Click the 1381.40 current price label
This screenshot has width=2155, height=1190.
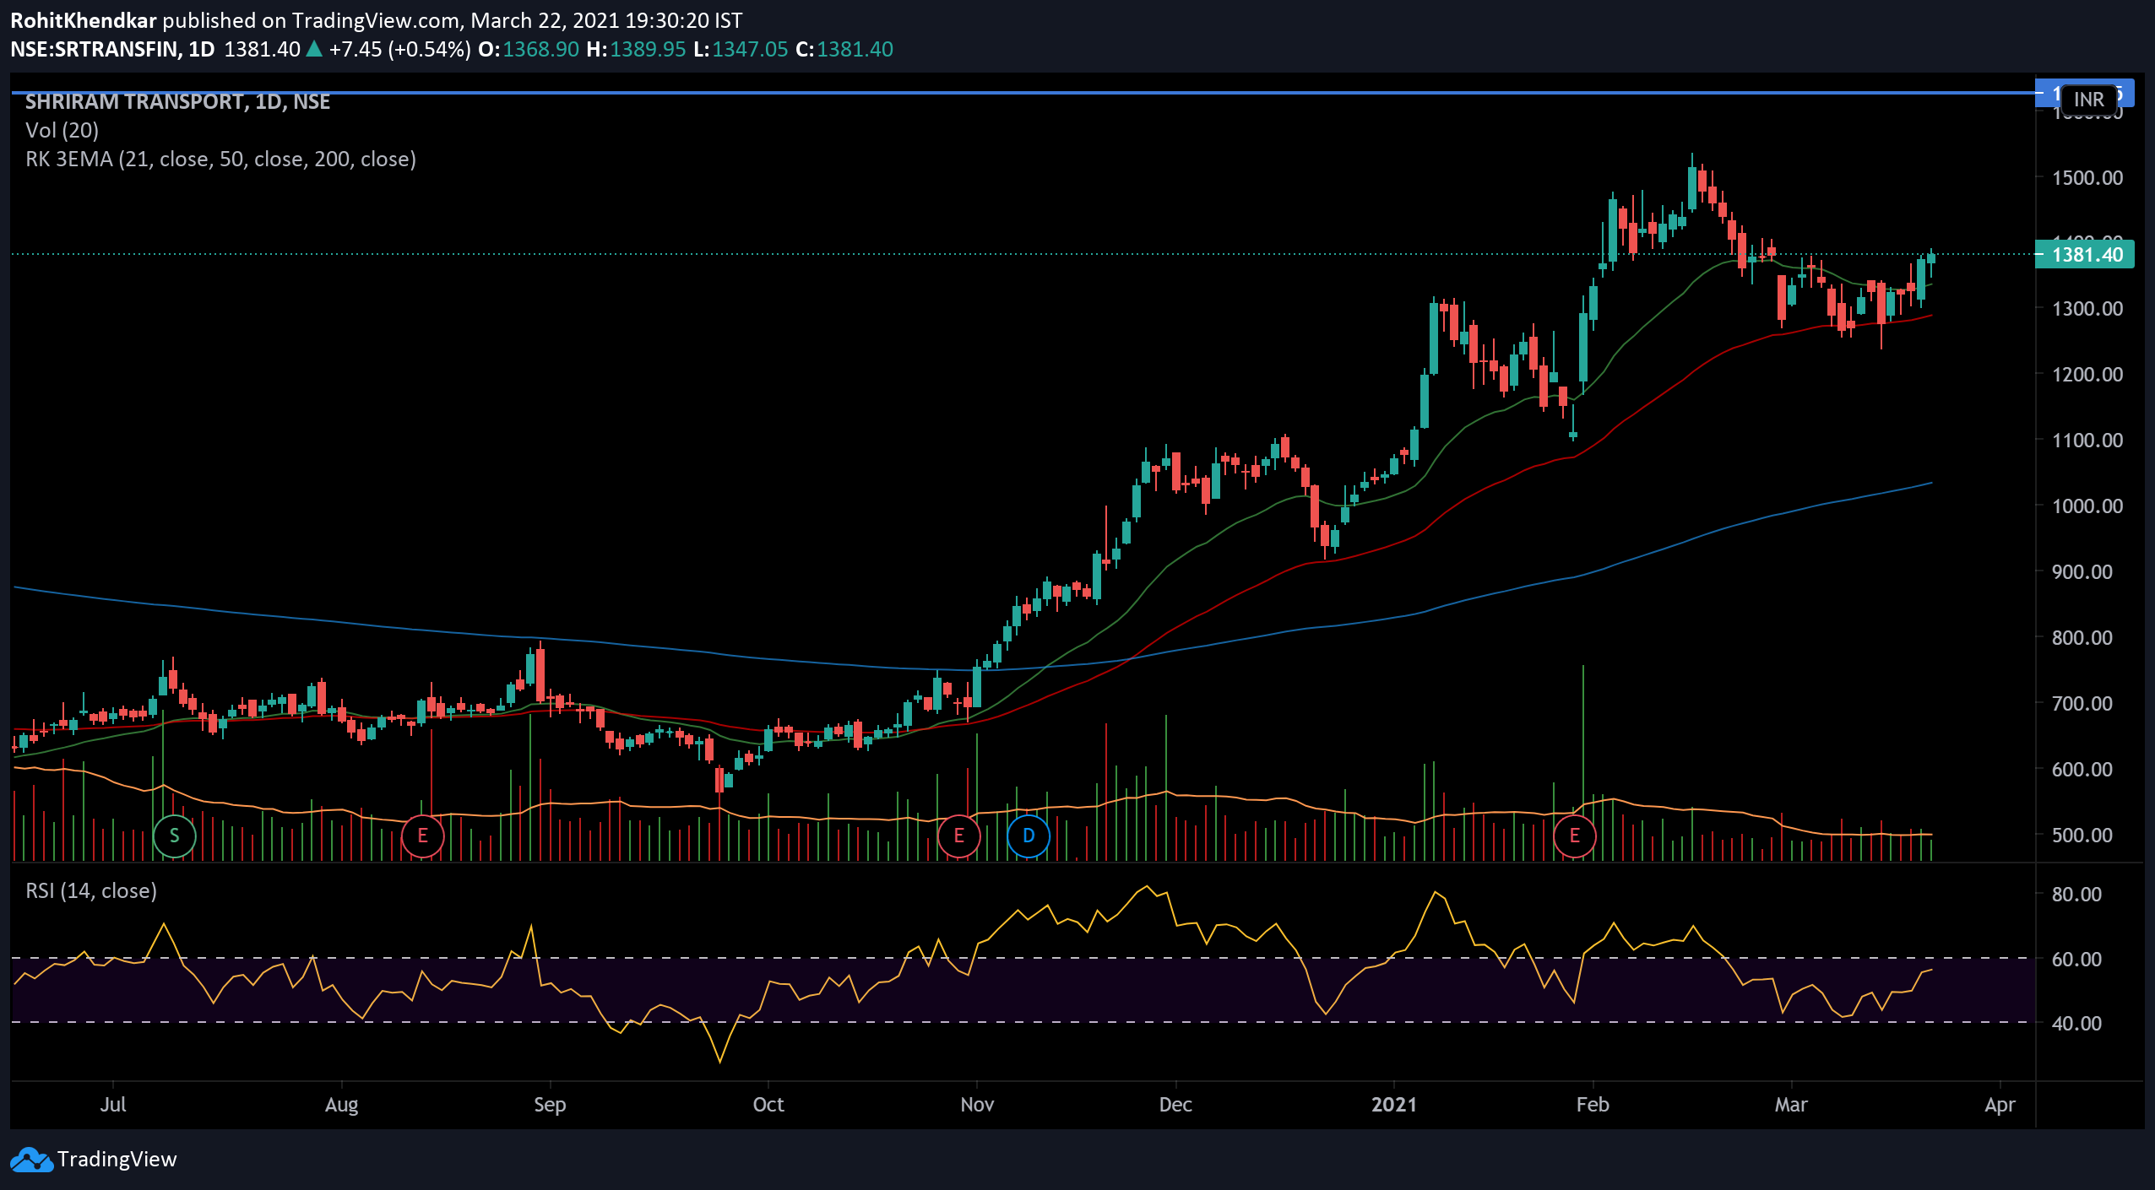[x=2087, y=254]
